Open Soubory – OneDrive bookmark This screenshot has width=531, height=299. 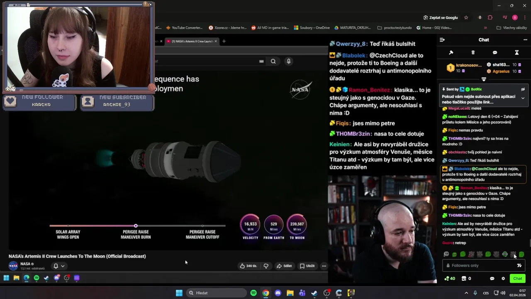(312, 28)
